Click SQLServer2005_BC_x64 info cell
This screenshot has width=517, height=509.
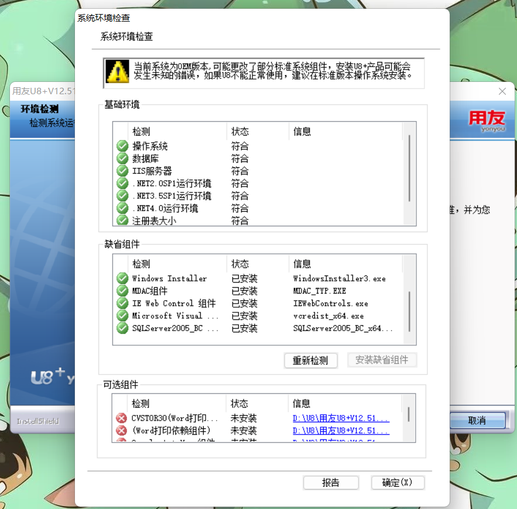[x=343, y=328]
